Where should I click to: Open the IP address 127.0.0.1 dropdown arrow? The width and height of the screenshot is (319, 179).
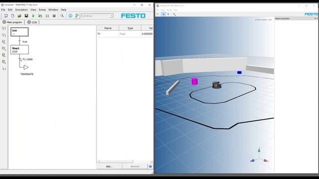[x=111, y=16]
